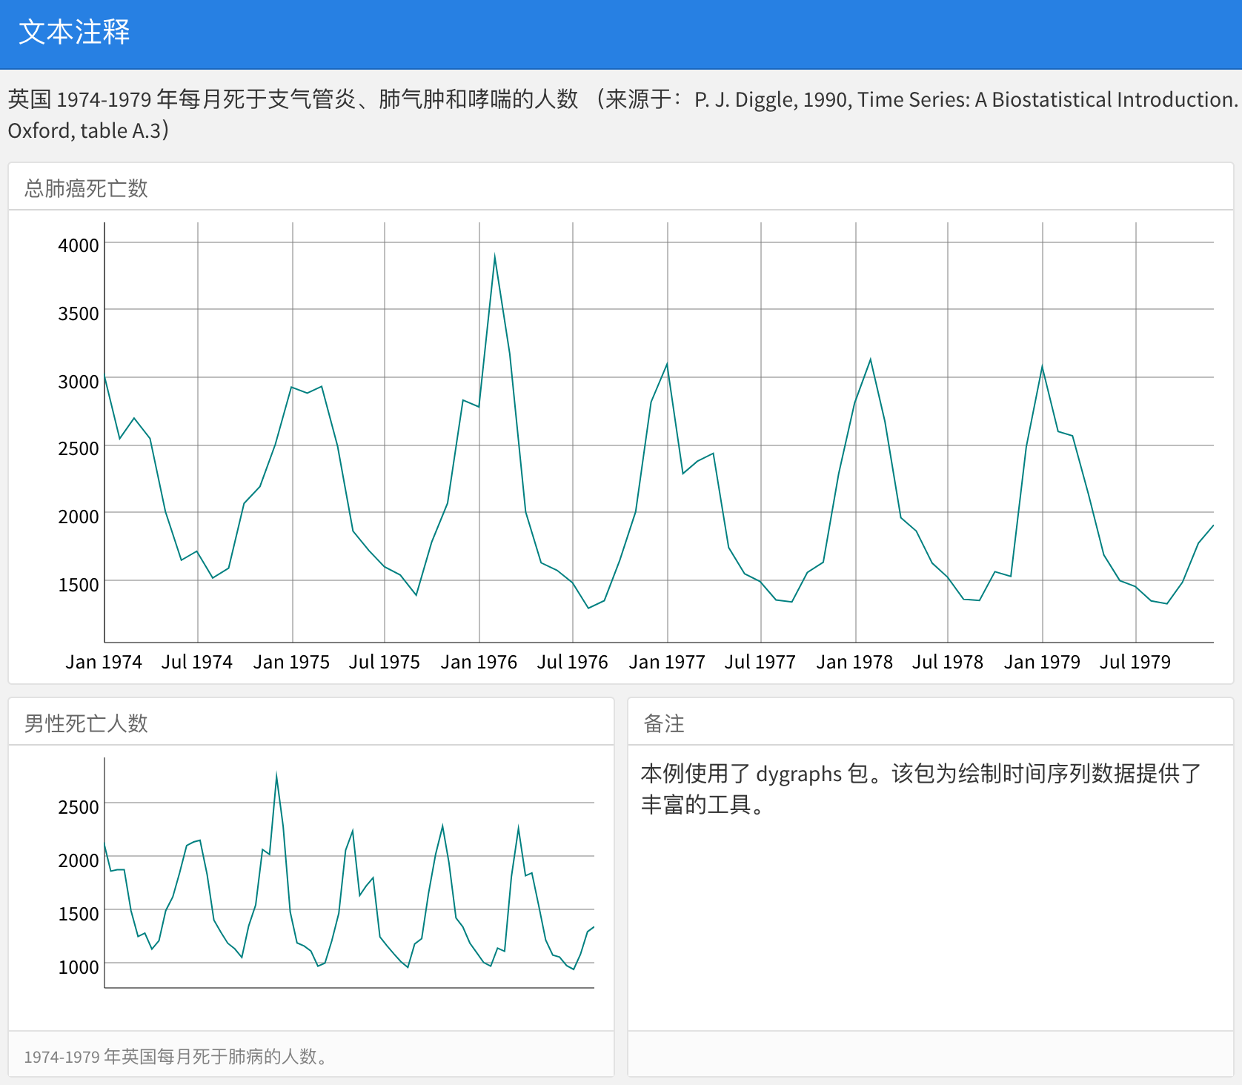Image resolution: width=1242 pixels, height=1085 pixels.
Task: Click the 3500 y-axis label in top chart
Action: (79, 313)
